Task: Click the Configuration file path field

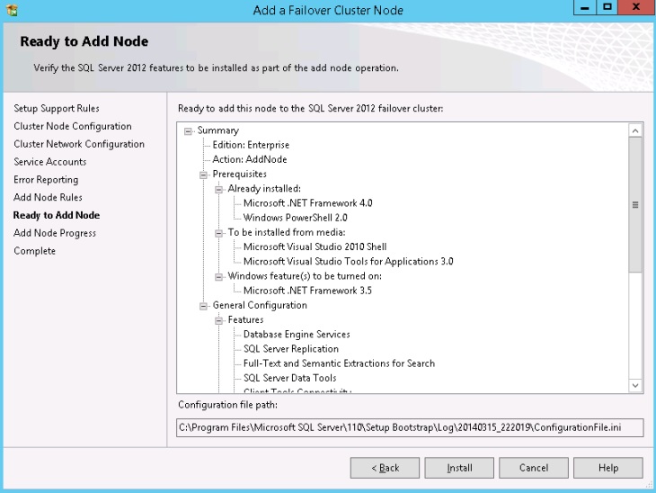Action: (x=410, y=427)
